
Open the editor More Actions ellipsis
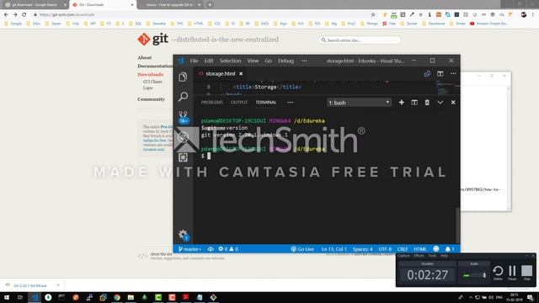[x=453, y=73]
